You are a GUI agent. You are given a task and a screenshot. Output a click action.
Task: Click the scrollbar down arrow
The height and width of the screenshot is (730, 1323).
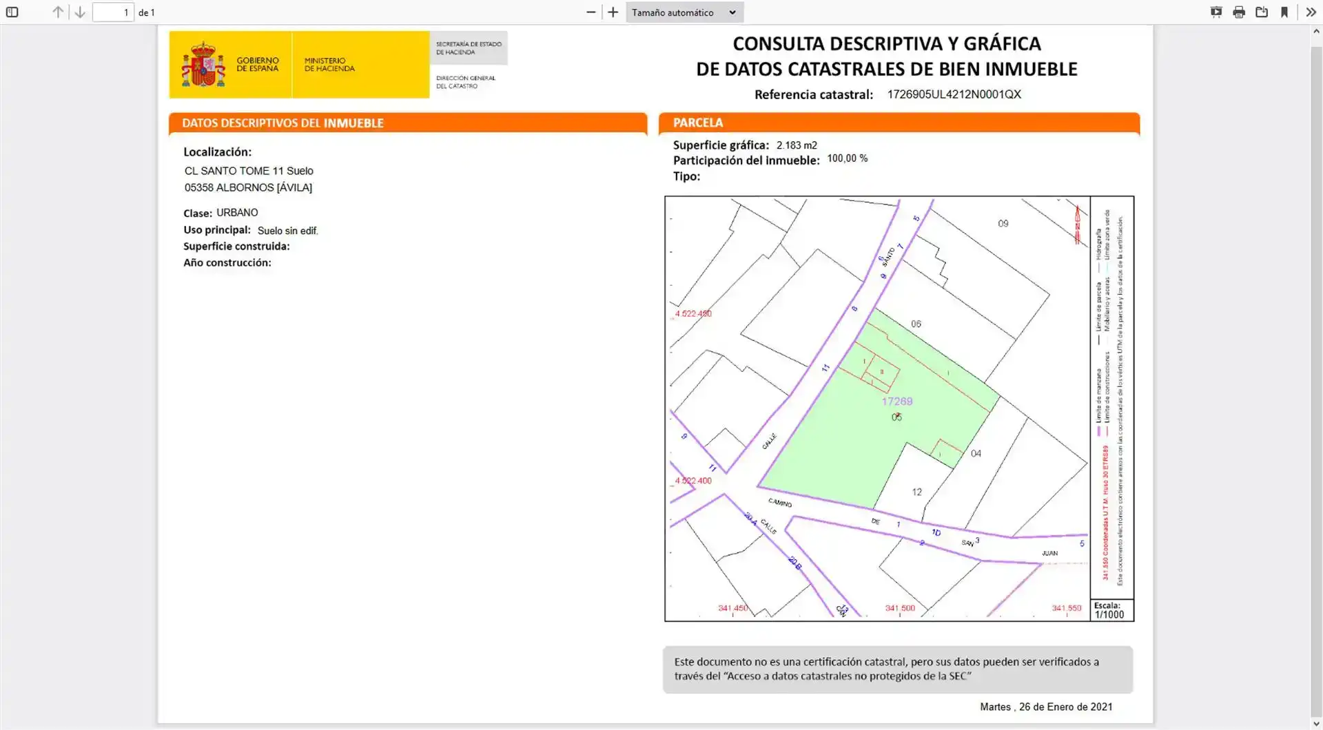1316,724
